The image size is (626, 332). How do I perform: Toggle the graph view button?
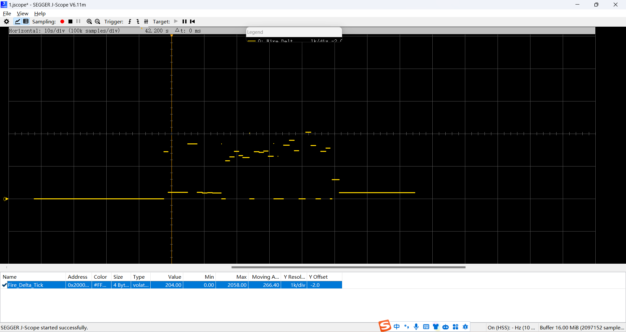pos(17,21)
